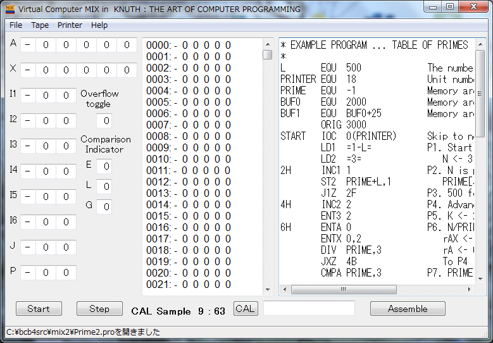Click the memory list scrollbar thumb
Image resolution: width=493 pixels, height=343 pixels.
pyautogui.click(x=268, y=54)
